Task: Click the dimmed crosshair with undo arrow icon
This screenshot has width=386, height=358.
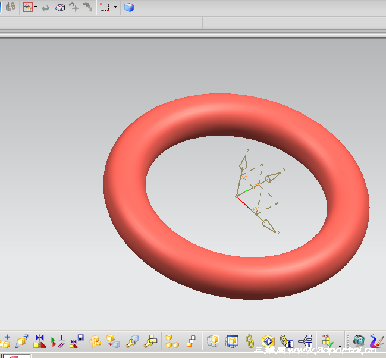Action: pyautogui.click(x=74, y=7)
